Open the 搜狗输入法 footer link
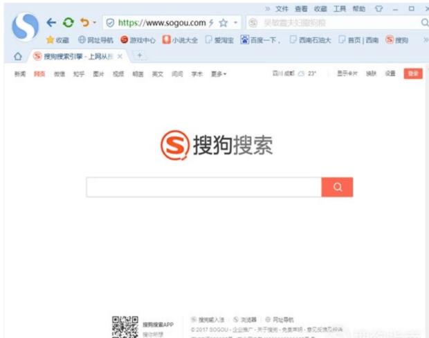 click(x=208, y=320)
